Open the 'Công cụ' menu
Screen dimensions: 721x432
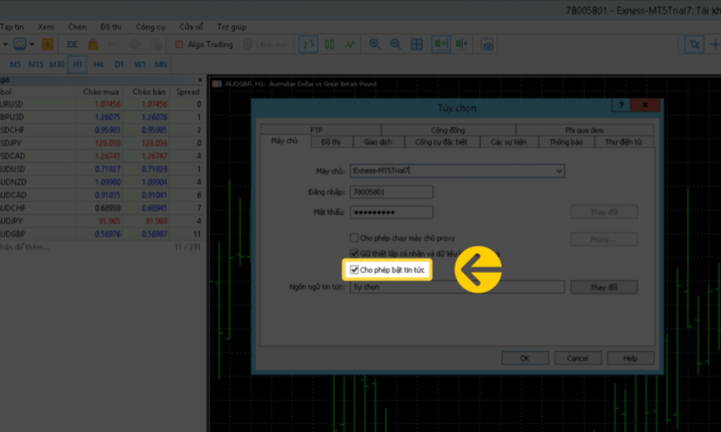pyautogui.click(x=150, y=27)
